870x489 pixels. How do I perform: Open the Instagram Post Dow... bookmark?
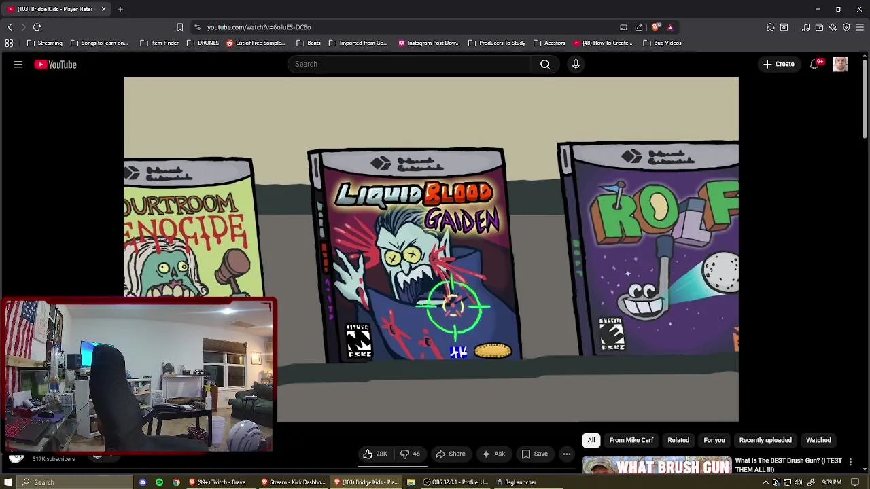pyautogui.click(x=429, y=43)
